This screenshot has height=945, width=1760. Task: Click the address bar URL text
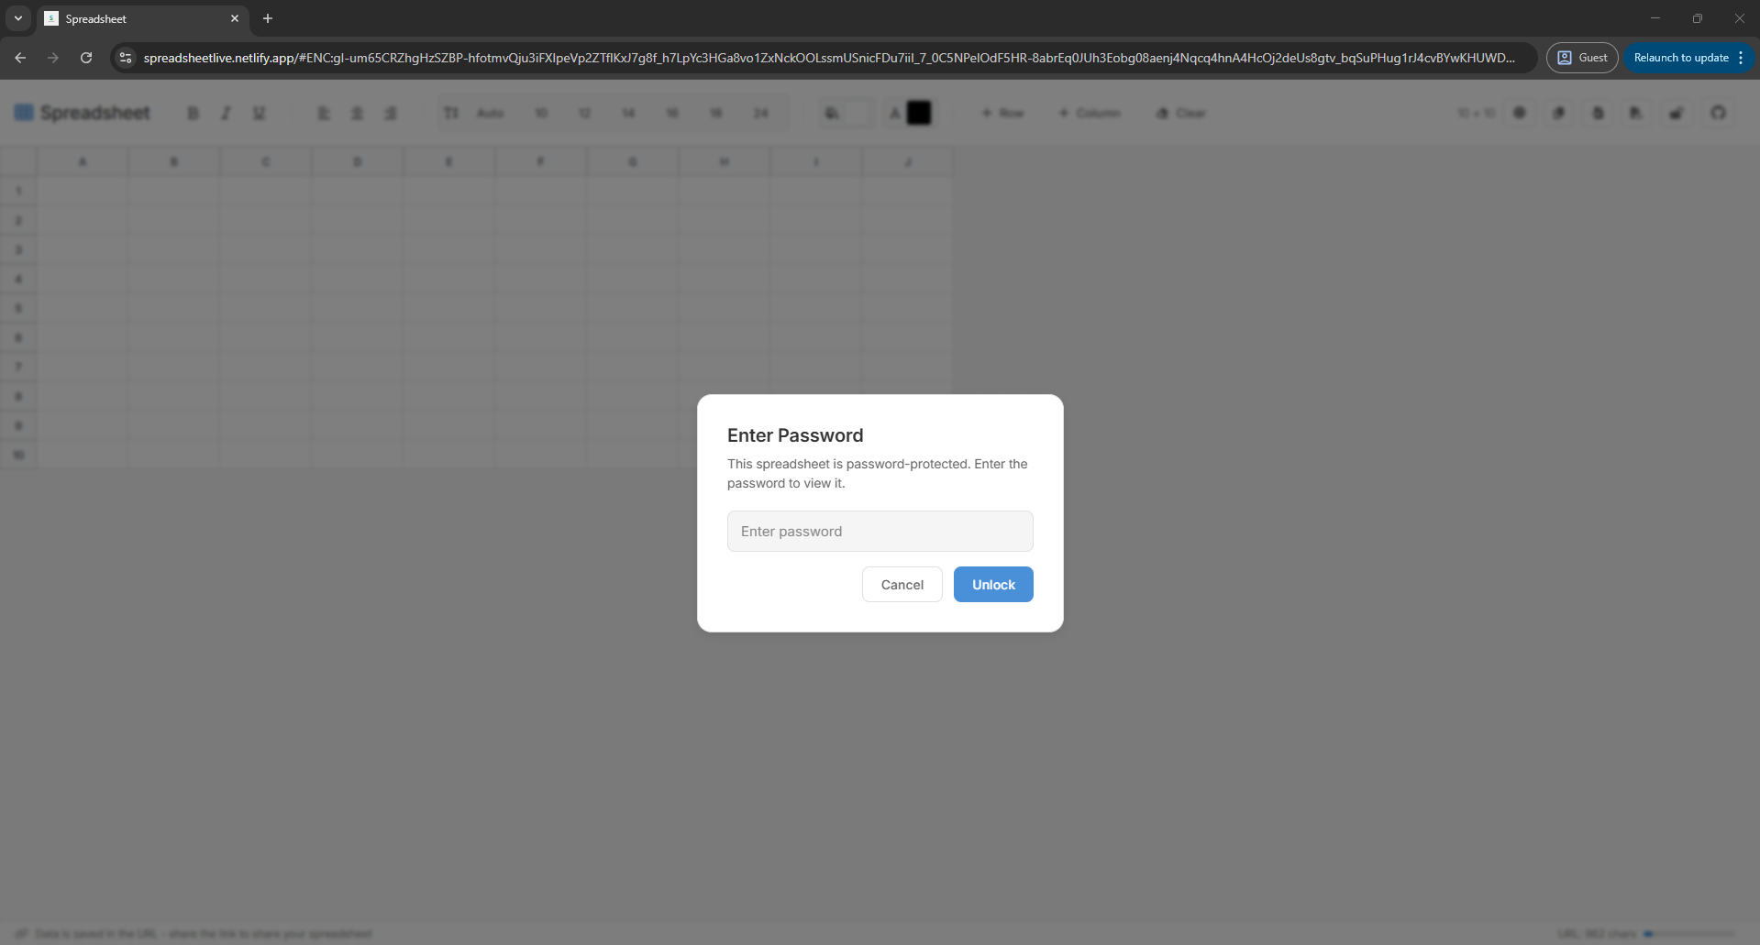pyautogui.click(x=829, y=58)
